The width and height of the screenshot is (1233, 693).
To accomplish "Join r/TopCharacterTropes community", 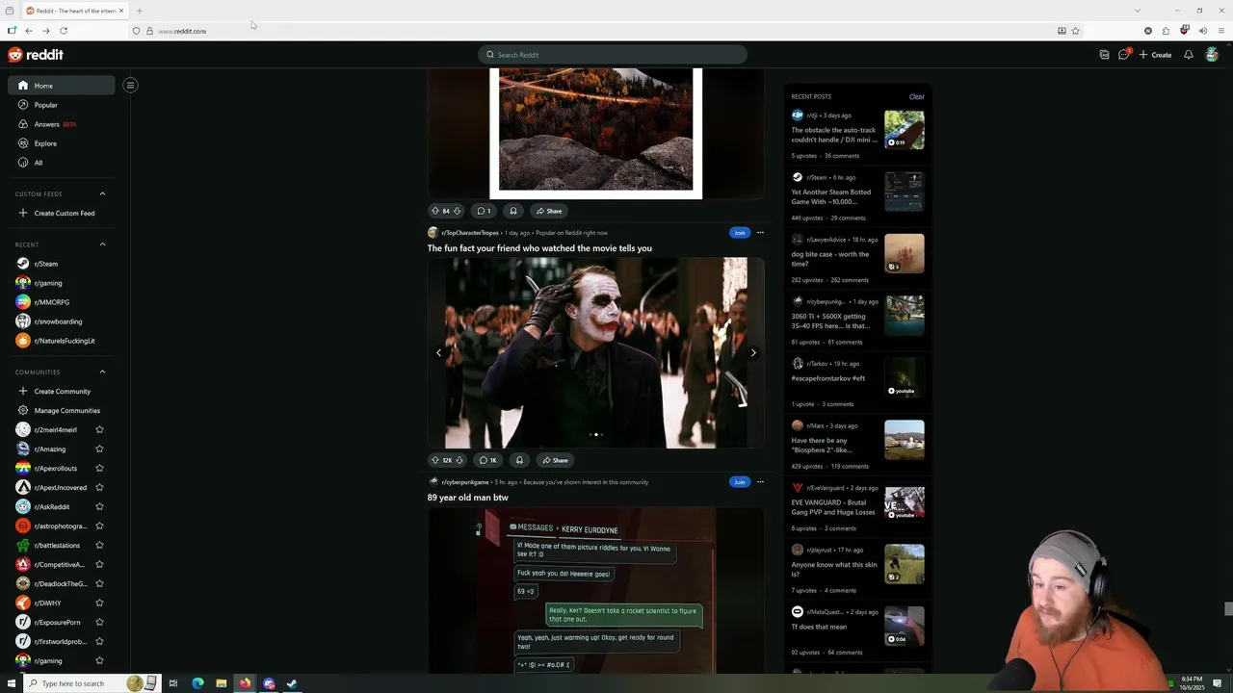I will tap(739, 232).
